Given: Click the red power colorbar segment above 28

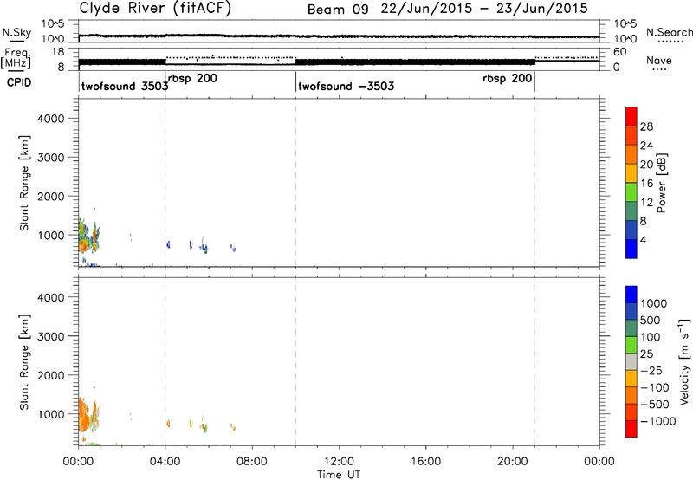Looking at the screenshot, I should tap(631, 116).
